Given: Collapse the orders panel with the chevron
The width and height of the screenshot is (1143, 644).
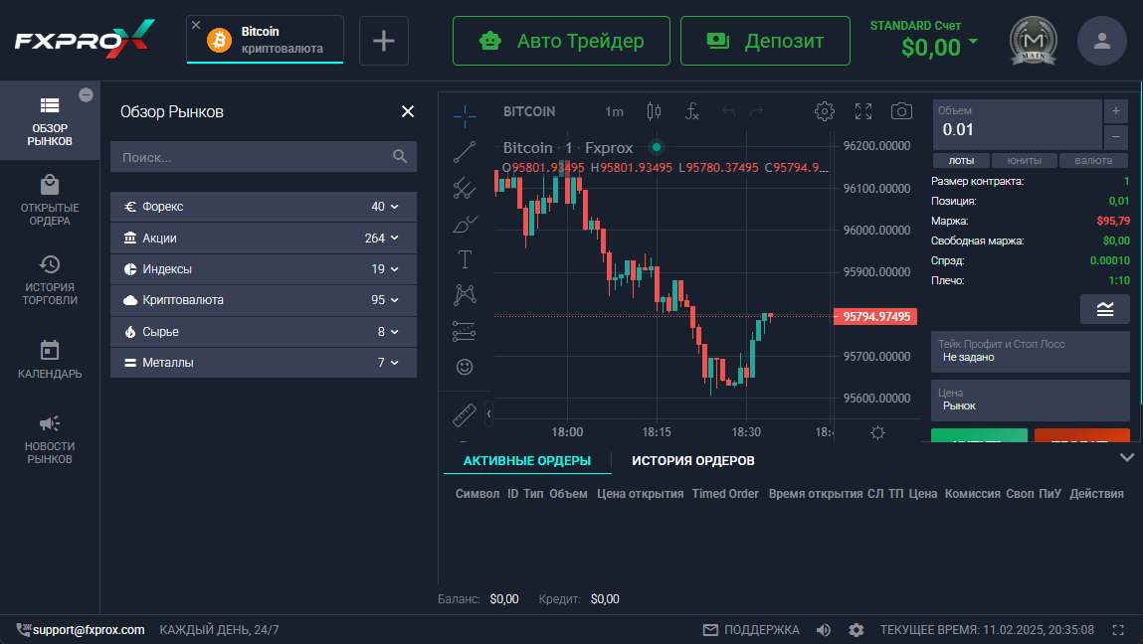Looking at the screenshot, I should tap(1127, 457).
